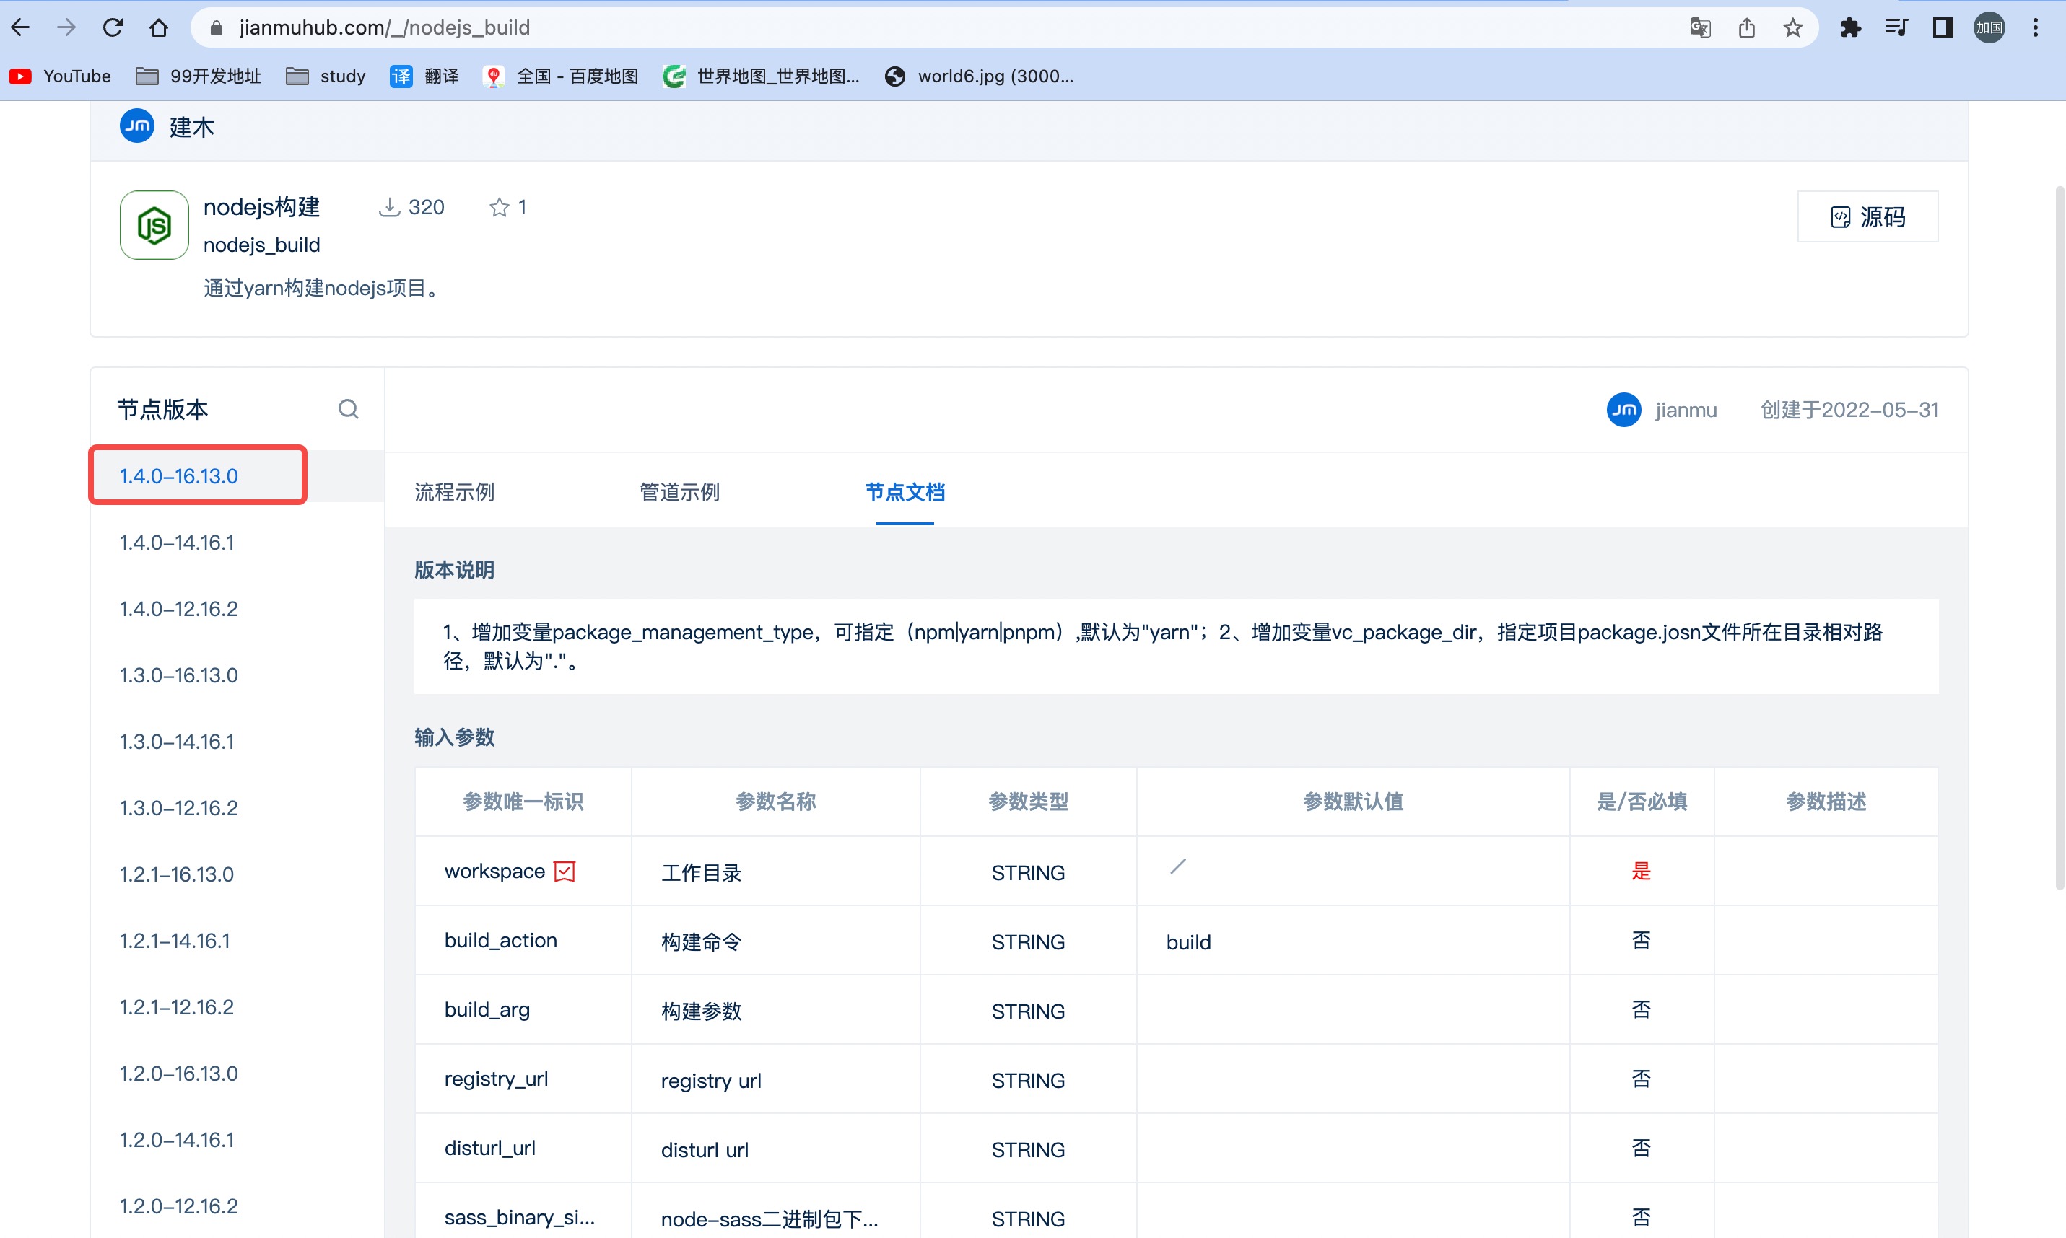Open the Chrome profile avatar
2066x1238 pixels.
1989,27
